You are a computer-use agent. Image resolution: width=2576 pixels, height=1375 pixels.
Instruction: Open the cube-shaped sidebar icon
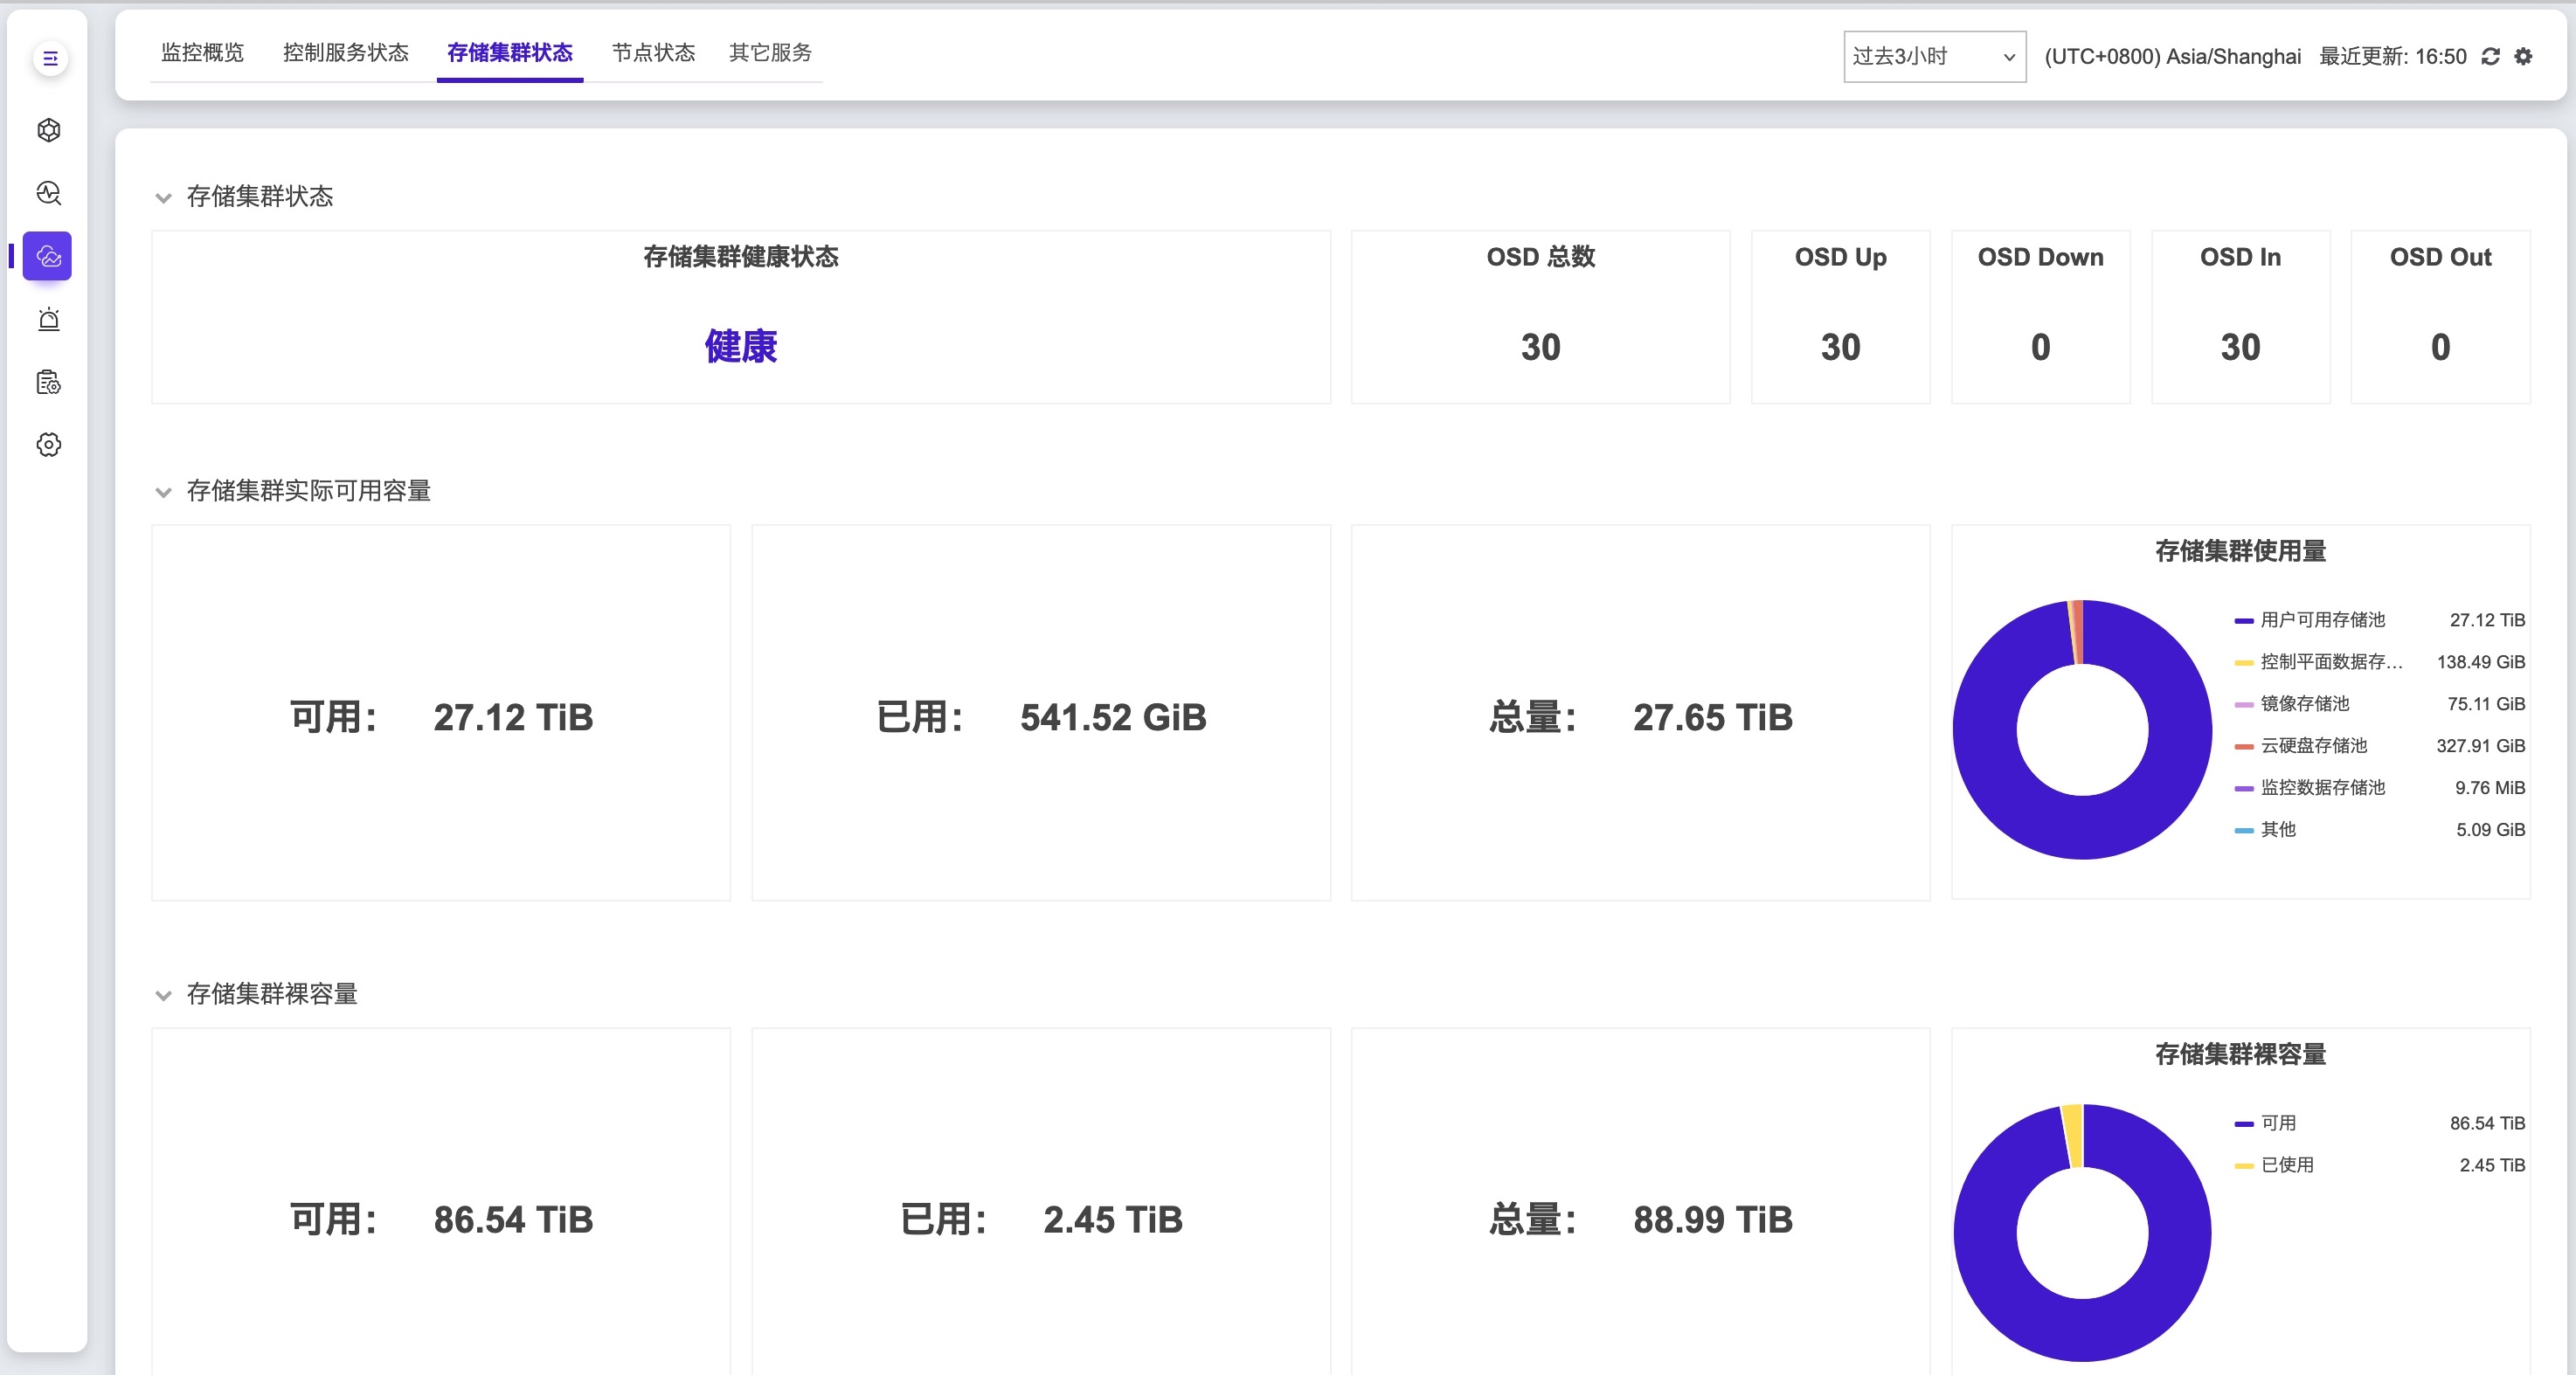(x=49, y=130)
